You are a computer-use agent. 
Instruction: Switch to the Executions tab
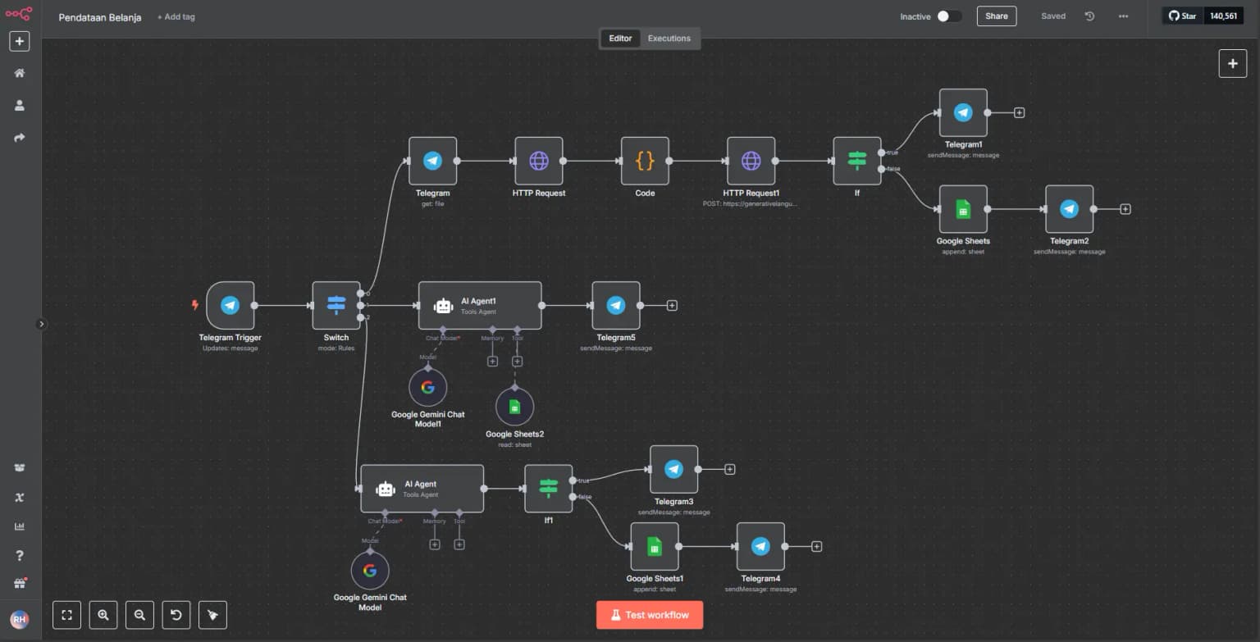[669, 39]
